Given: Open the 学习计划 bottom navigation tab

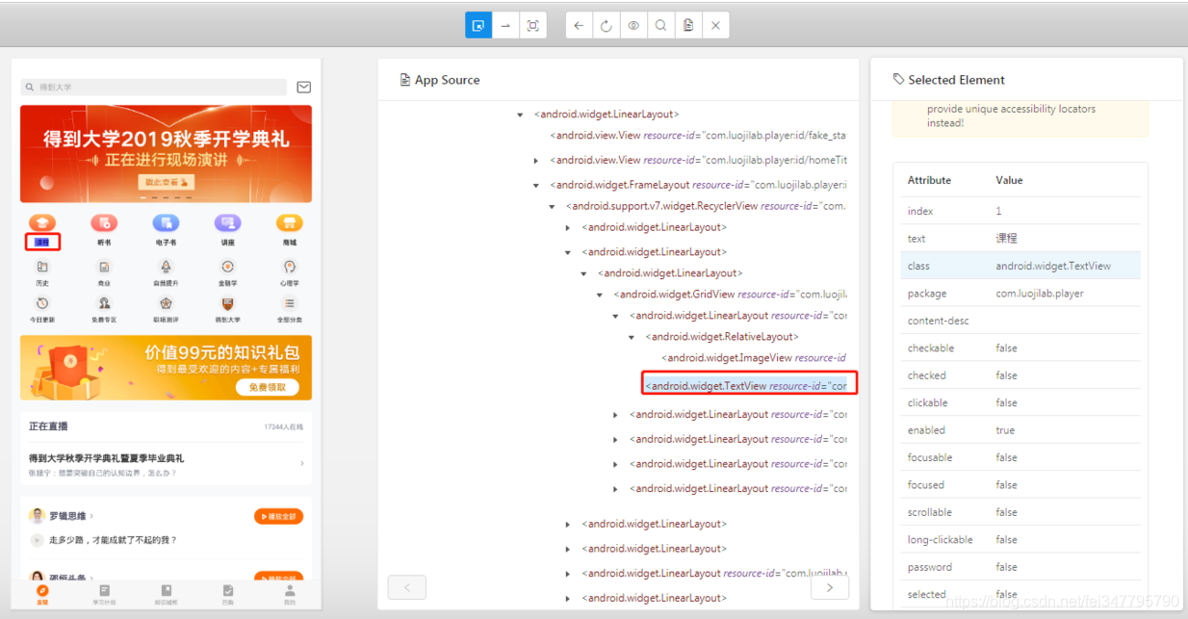Looking at the screenshot, I should tap(104, 594).
